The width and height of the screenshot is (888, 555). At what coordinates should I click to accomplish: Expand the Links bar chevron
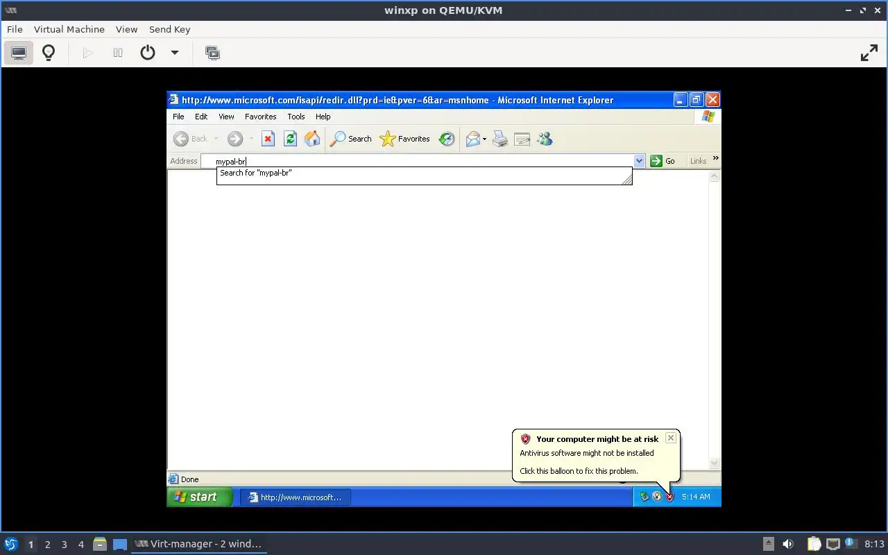pos(715,159)
